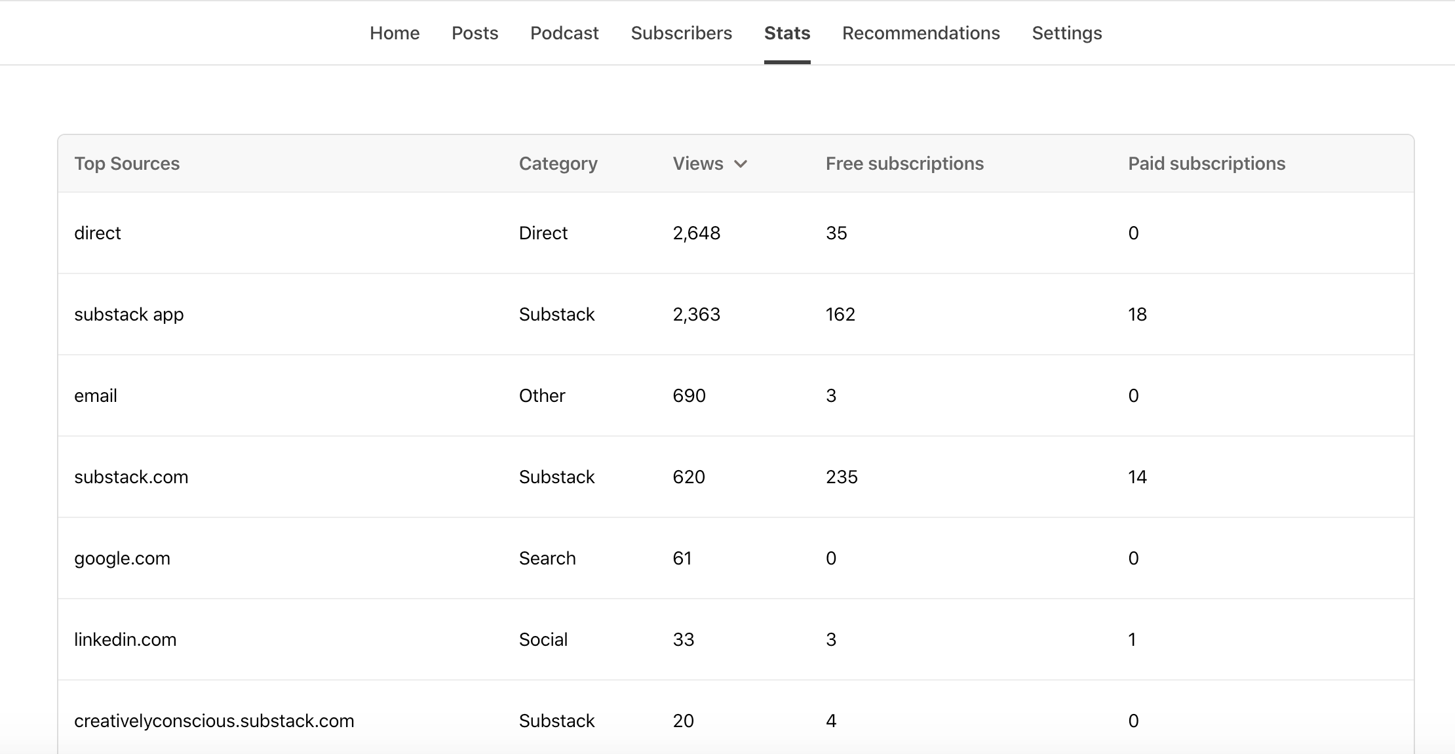Click creativelyconscious.substack.com source entry

pyautogui.click(x=214, y=721)
